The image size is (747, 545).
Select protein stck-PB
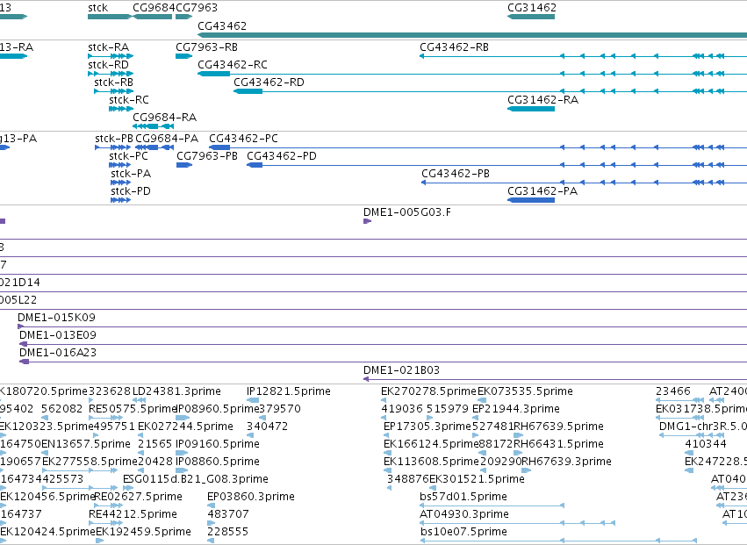coord(114,139)
